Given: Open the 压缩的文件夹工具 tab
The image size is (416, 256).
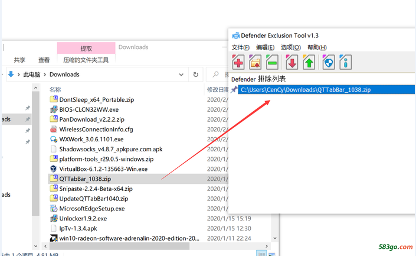Looking at the screenshot, I should 86,60.
